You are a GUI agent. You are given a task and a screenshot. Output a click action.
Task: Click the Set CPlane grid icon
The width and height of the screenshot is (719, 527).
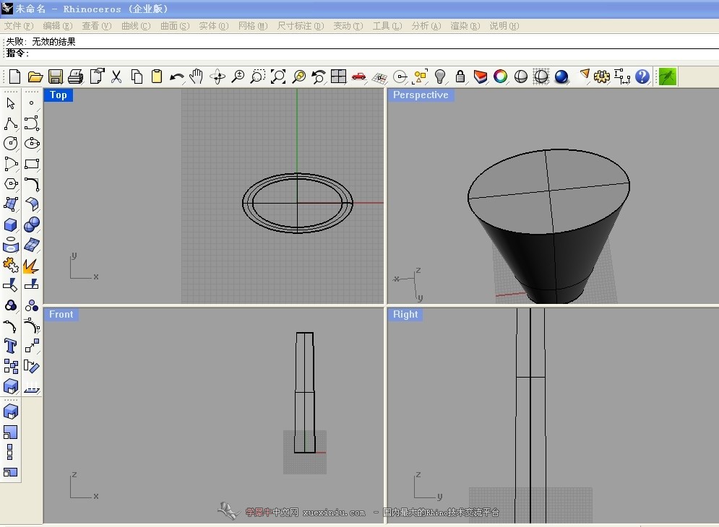pyautogui.click(x=379, y=78)
